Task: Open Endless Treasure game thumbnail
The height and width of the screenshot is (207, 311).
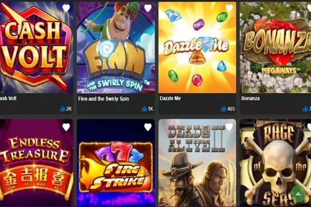Action: [x=36, y=163]
